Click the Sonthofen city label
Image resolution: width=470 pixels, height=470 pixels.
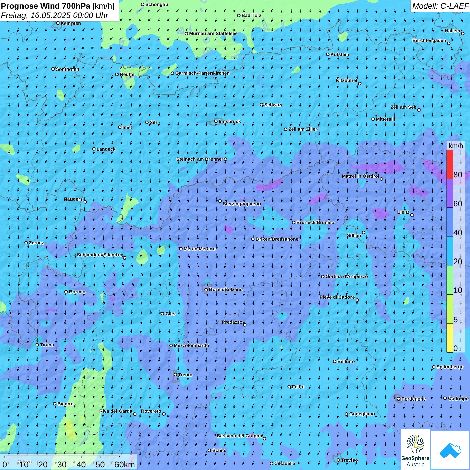67,69
